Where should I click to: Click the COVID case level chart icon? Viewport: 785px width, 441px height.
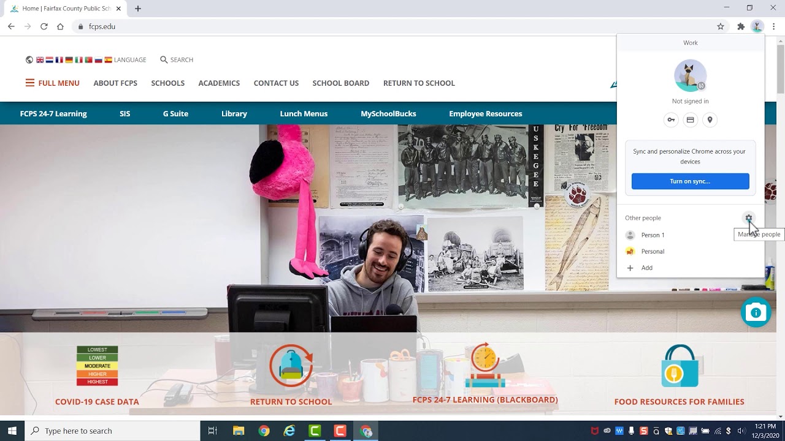click(97, 366)
